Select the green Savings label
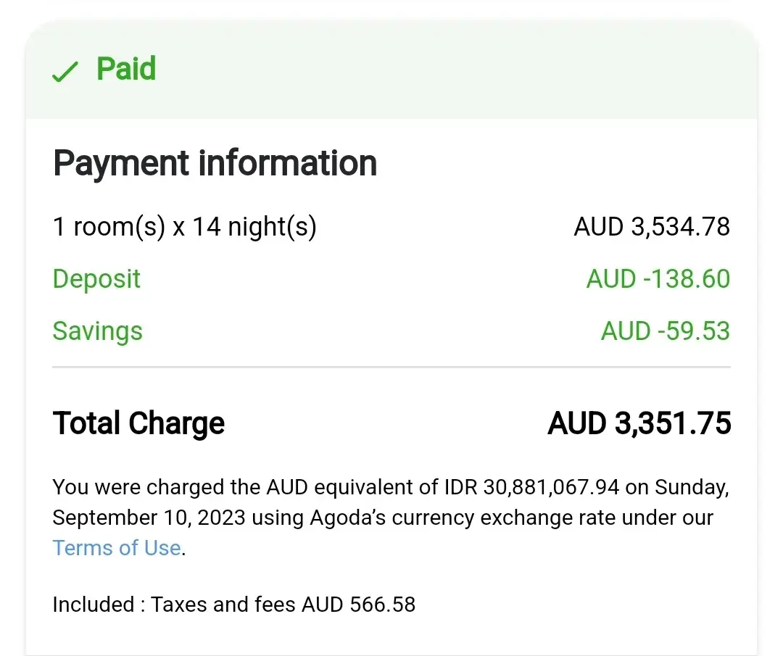This screenshot has height=656, width=783. tap(97, 331)
